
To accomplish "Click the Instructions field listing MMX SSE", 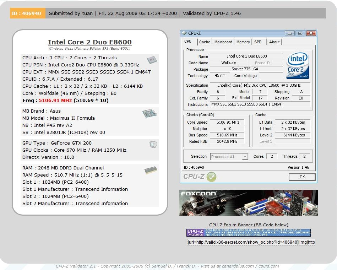I will [260, 104].
